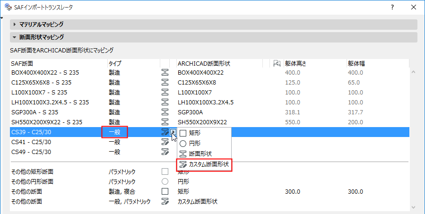The height and width of the screenshot is (214, 425).
Task: Click rectangle icon in 製造, 複合 row
Action: tap(165, 191)
